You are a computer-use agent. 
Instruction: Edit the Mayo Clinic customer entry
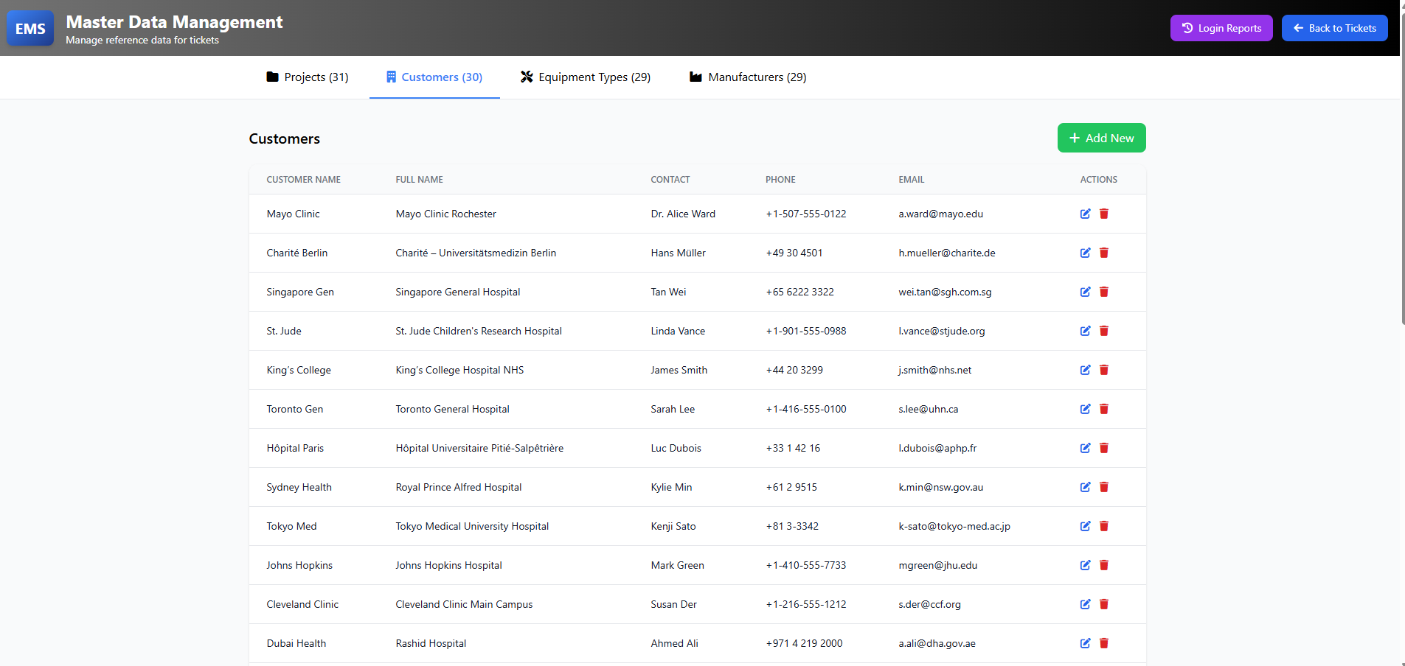coord(1084,214)
